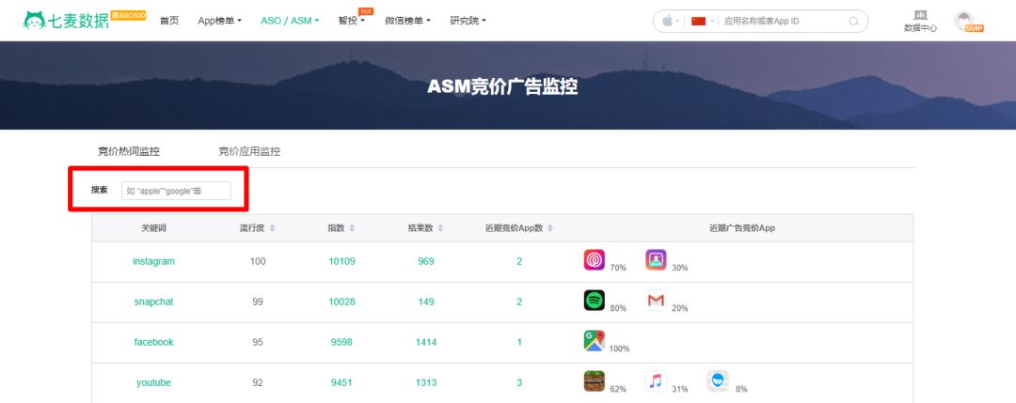
Task: Expand the 研究院 menu
Action: pyautogui.click(x=468, y=21)
